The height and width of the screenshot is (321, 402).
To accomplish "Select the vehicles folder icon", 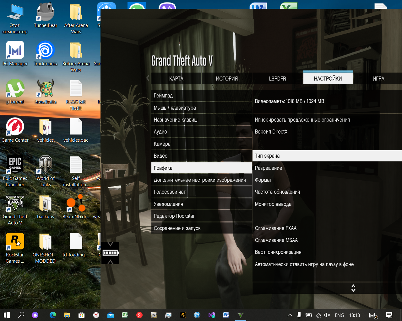I will (x=46, y=130).
